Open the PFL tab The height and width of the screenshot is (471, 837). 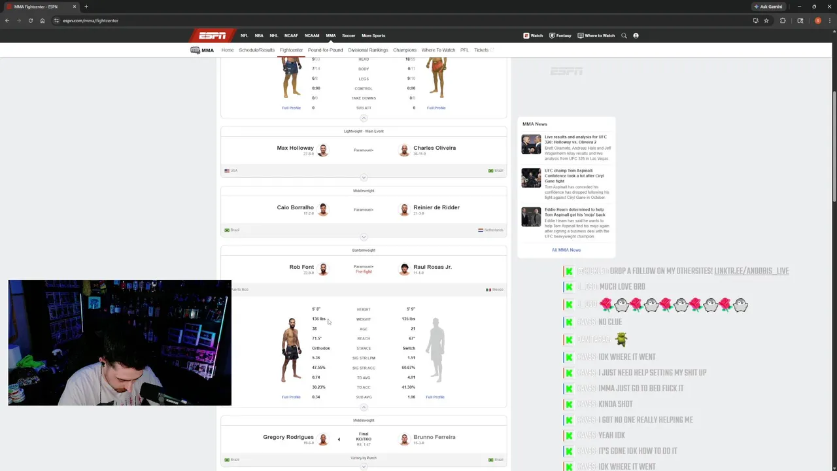coord(464,50)
